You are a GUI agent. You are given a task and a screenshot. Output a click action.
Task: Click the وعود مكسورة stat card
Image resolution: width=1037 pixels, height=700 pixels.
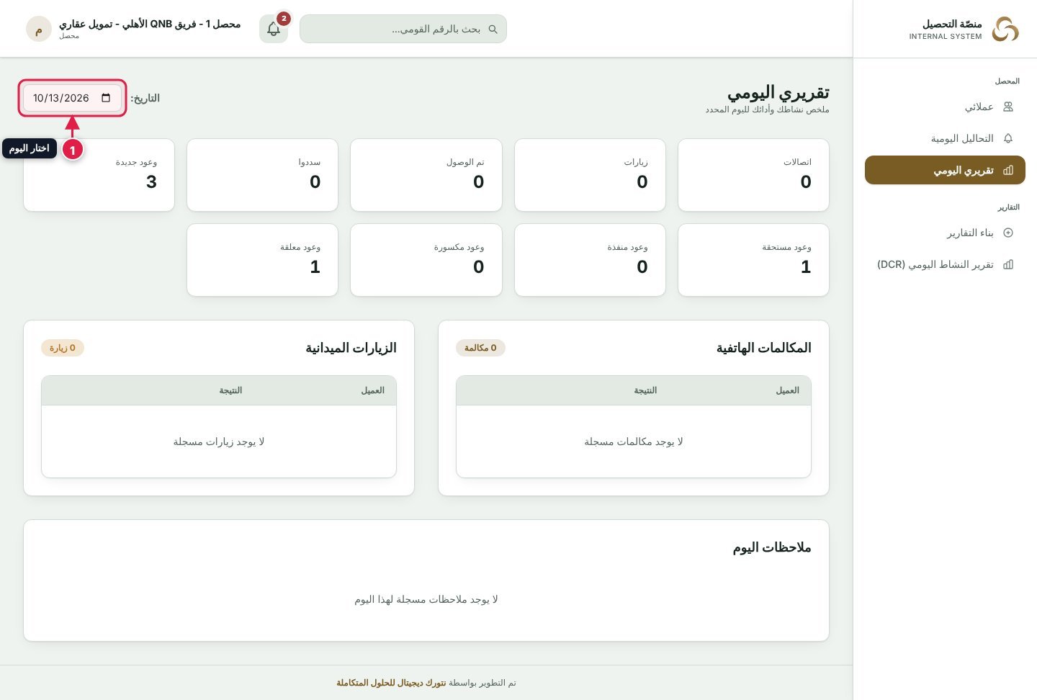pyautogui.click(x=426, y=260)
